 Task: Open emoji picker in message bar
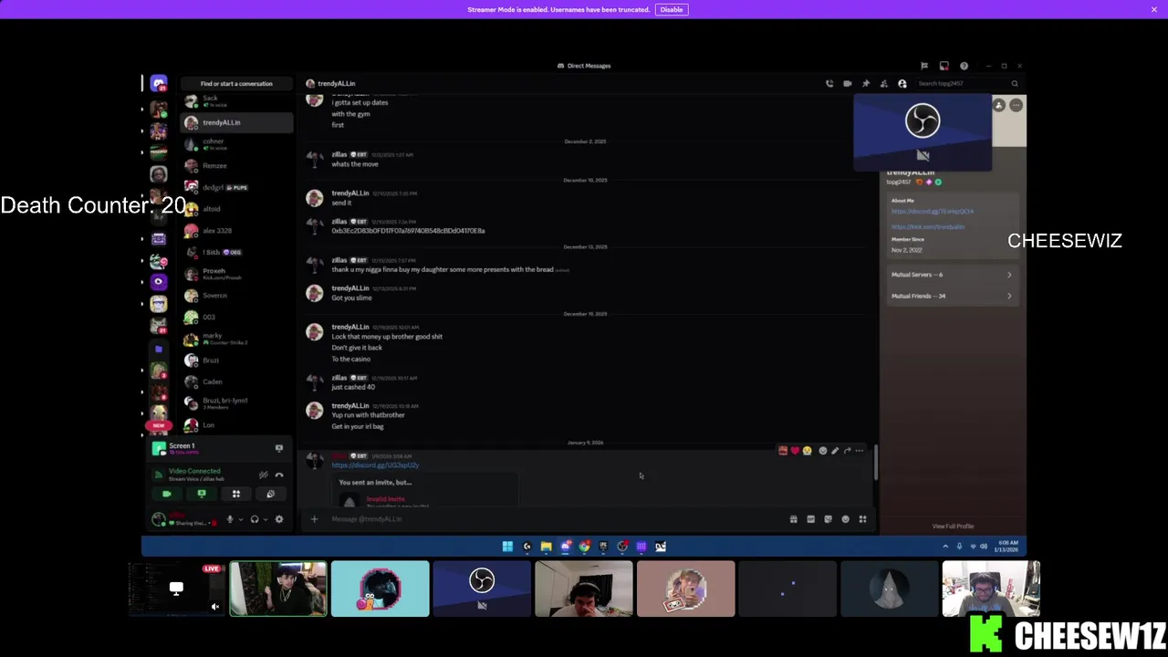pos(845,519)
